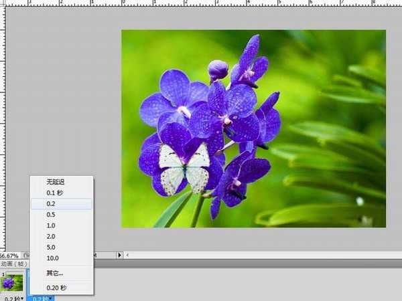Click the white butterfly on the canvas
402x301 pixels.
[184, 167]
